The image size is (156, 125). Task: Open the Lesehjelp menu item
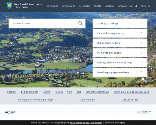pos(109,6)
